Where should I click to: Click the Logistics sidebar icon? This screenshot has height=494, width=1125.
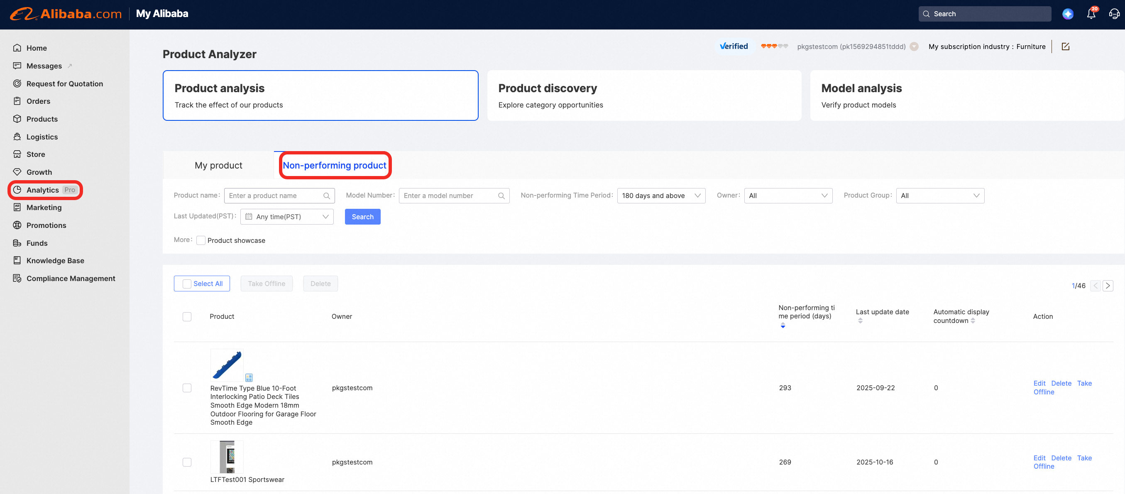pos(17,137)
